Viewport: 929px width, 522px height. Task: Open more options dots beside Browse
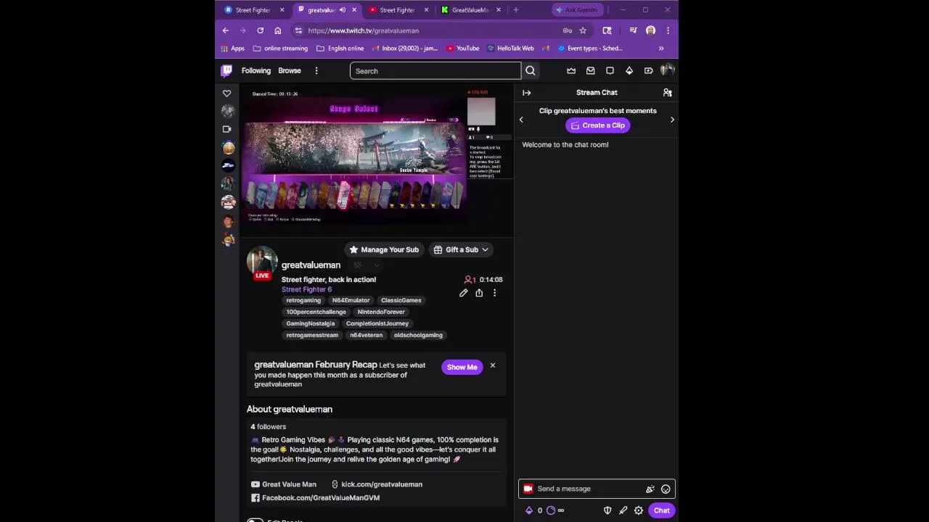316,71
